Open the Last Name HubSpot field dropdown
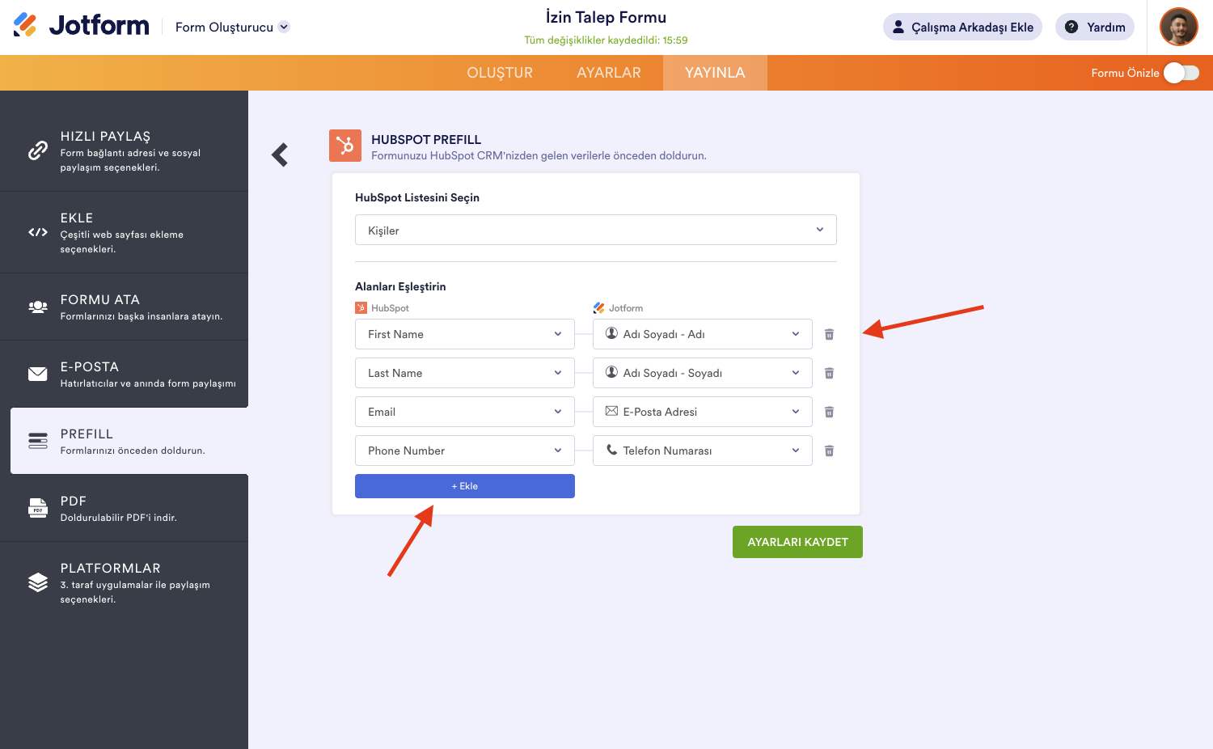1213x749 pixels. pos(465,373)
